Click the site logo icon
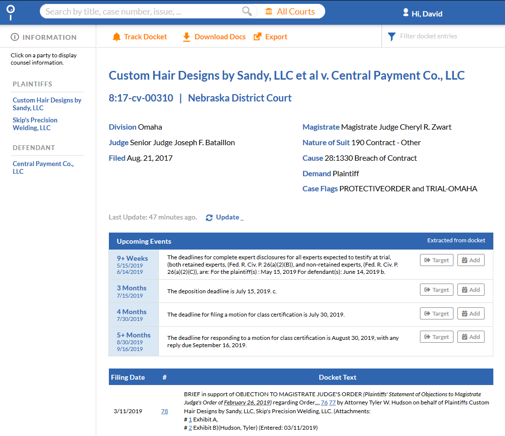The width and height of the screenshot is (505, 436). click(x=10, y=12)
